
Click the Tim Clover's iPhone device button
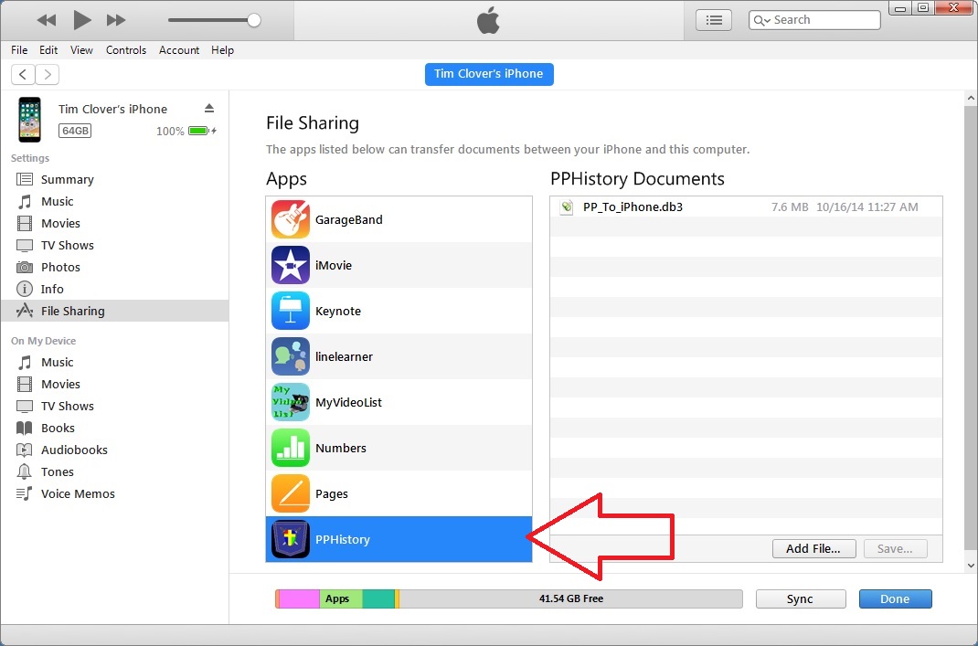click(489, 74)
